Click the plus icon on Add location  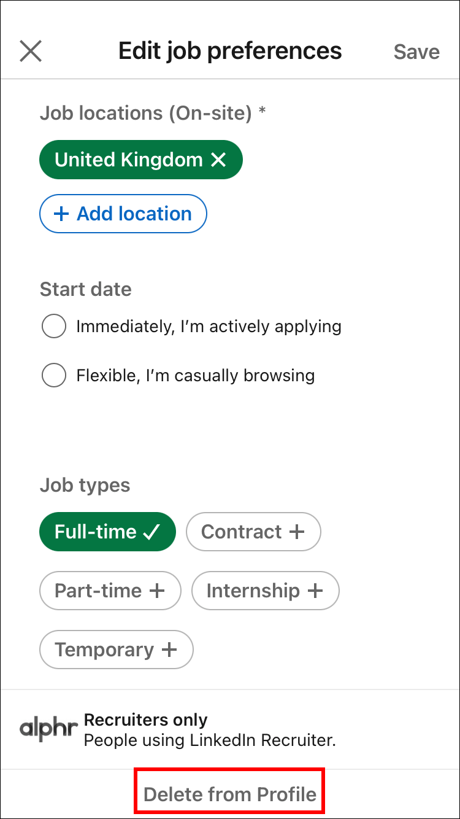(61, 214)
